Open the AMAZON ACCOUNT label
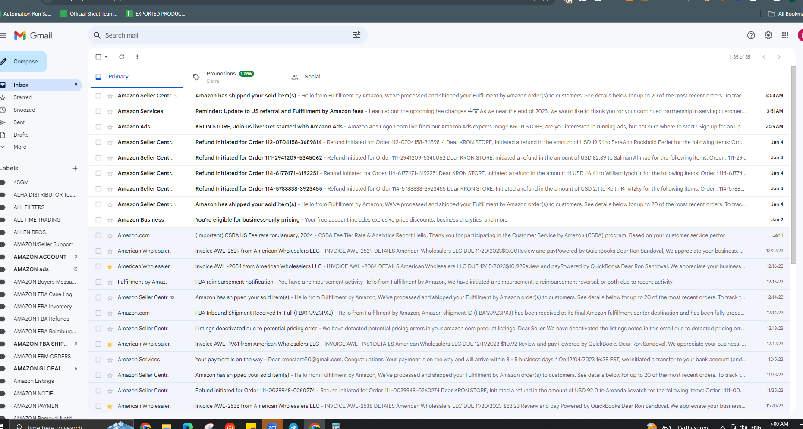The height and width of the screenshot is (429, 803). click(40, 257)
